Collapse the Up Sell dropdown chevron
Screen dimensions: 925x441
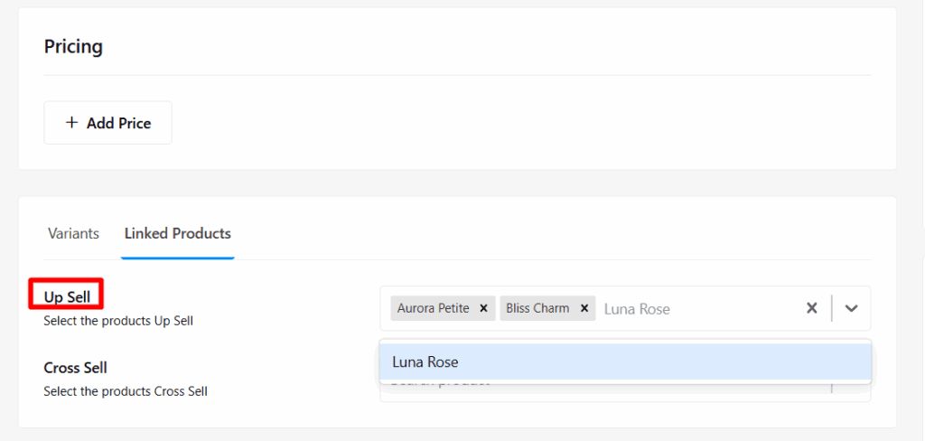click(851, 308)
